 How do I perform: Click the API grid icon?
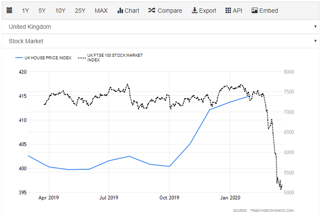point(228,11)
